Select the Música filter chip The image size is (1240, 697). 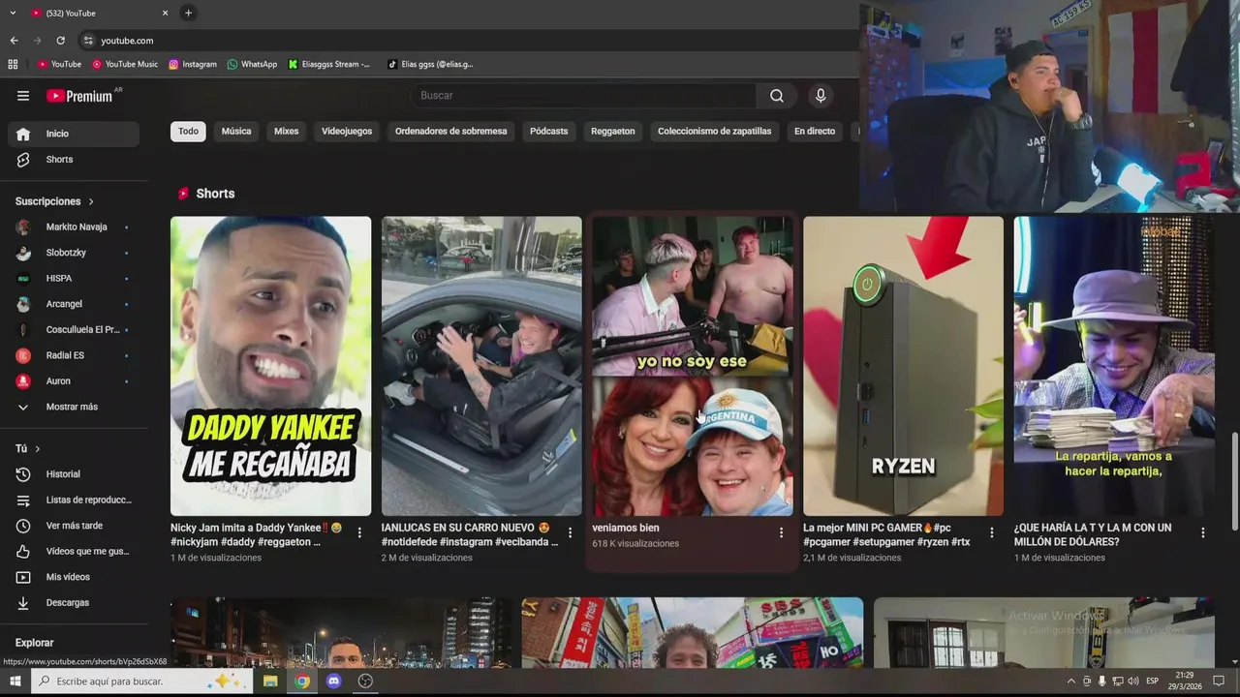click(x=236, y=132)
